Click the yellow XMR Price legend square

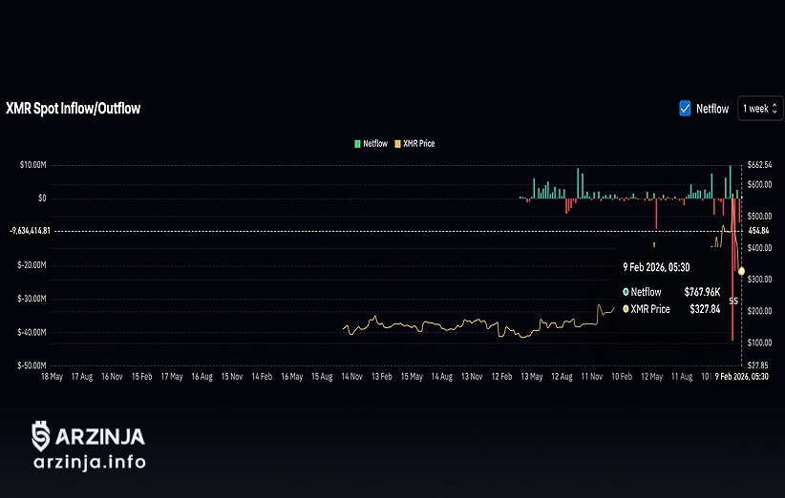(x=398, y=144)
